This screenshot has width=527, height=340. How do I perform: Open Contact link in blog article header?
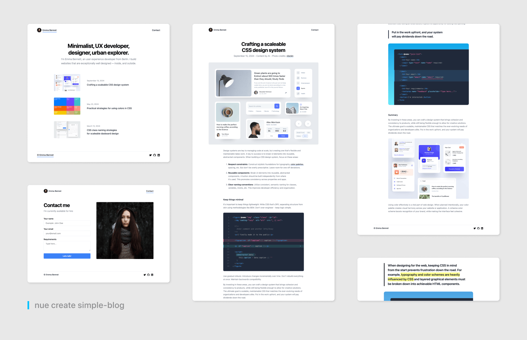(315, 30)
